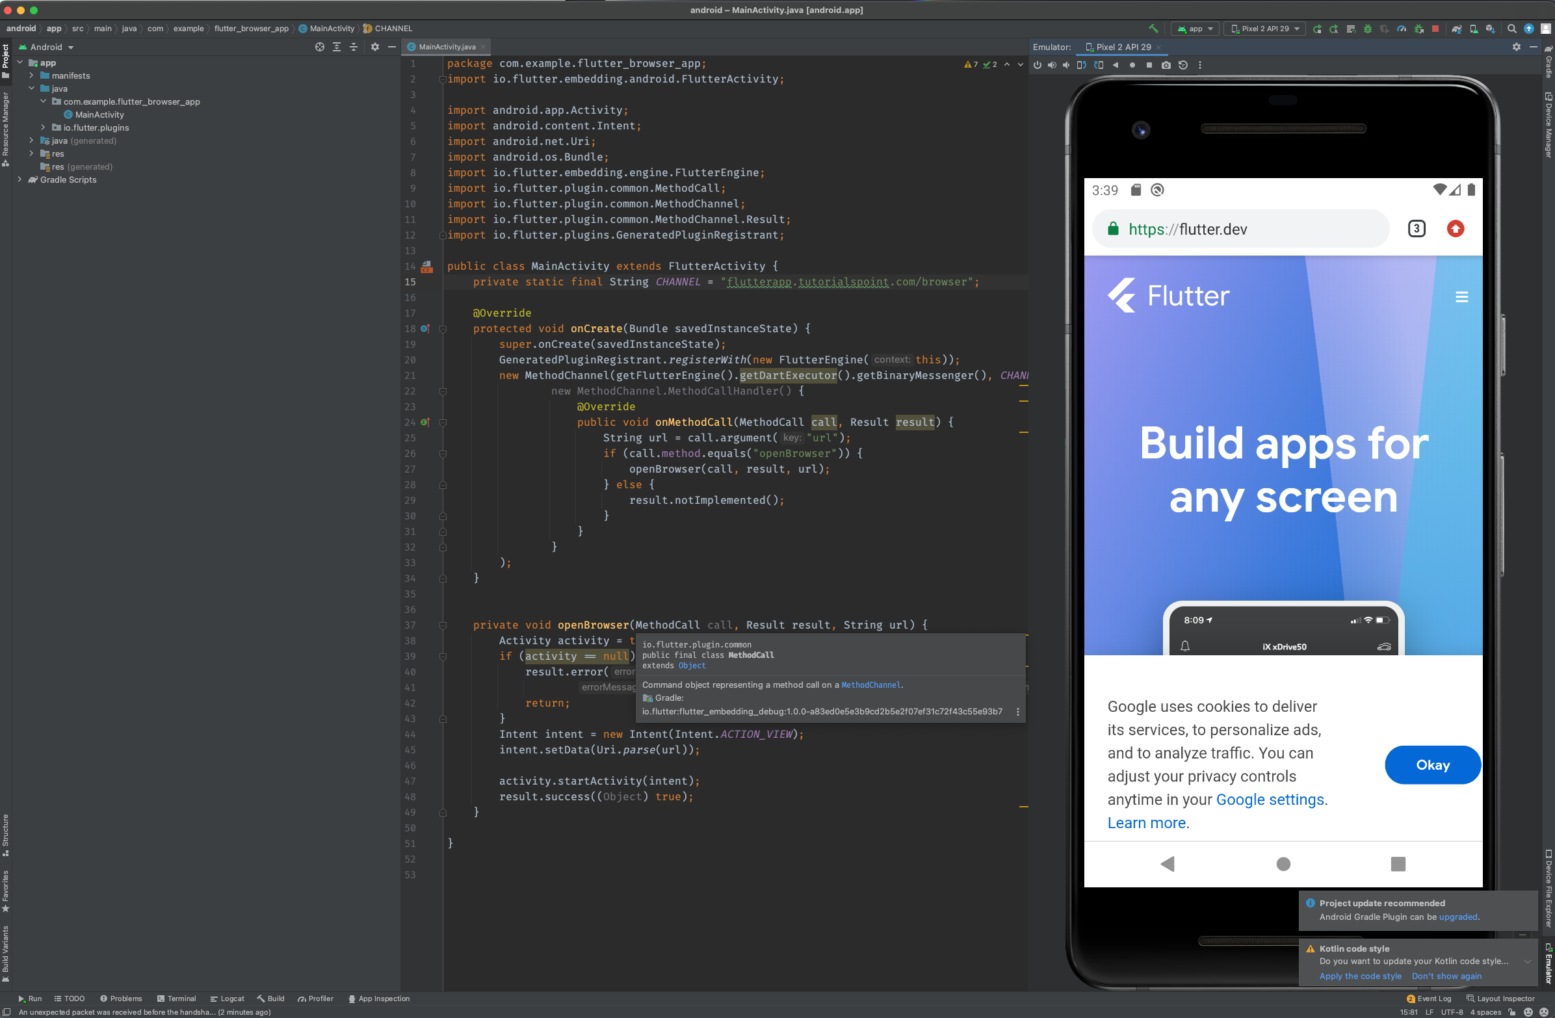The height and width of the screenshot is (1018, 1555).
Task: Click the Debug app bug icon
Action: [x=1368, y=29]
